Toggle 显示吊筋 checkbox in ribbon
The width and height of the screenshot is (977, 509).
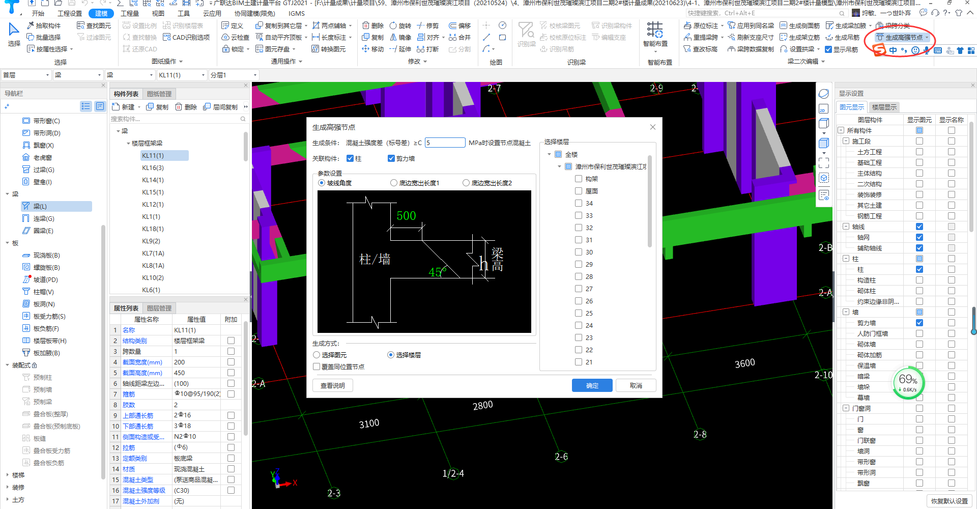(x=828, y=49)
